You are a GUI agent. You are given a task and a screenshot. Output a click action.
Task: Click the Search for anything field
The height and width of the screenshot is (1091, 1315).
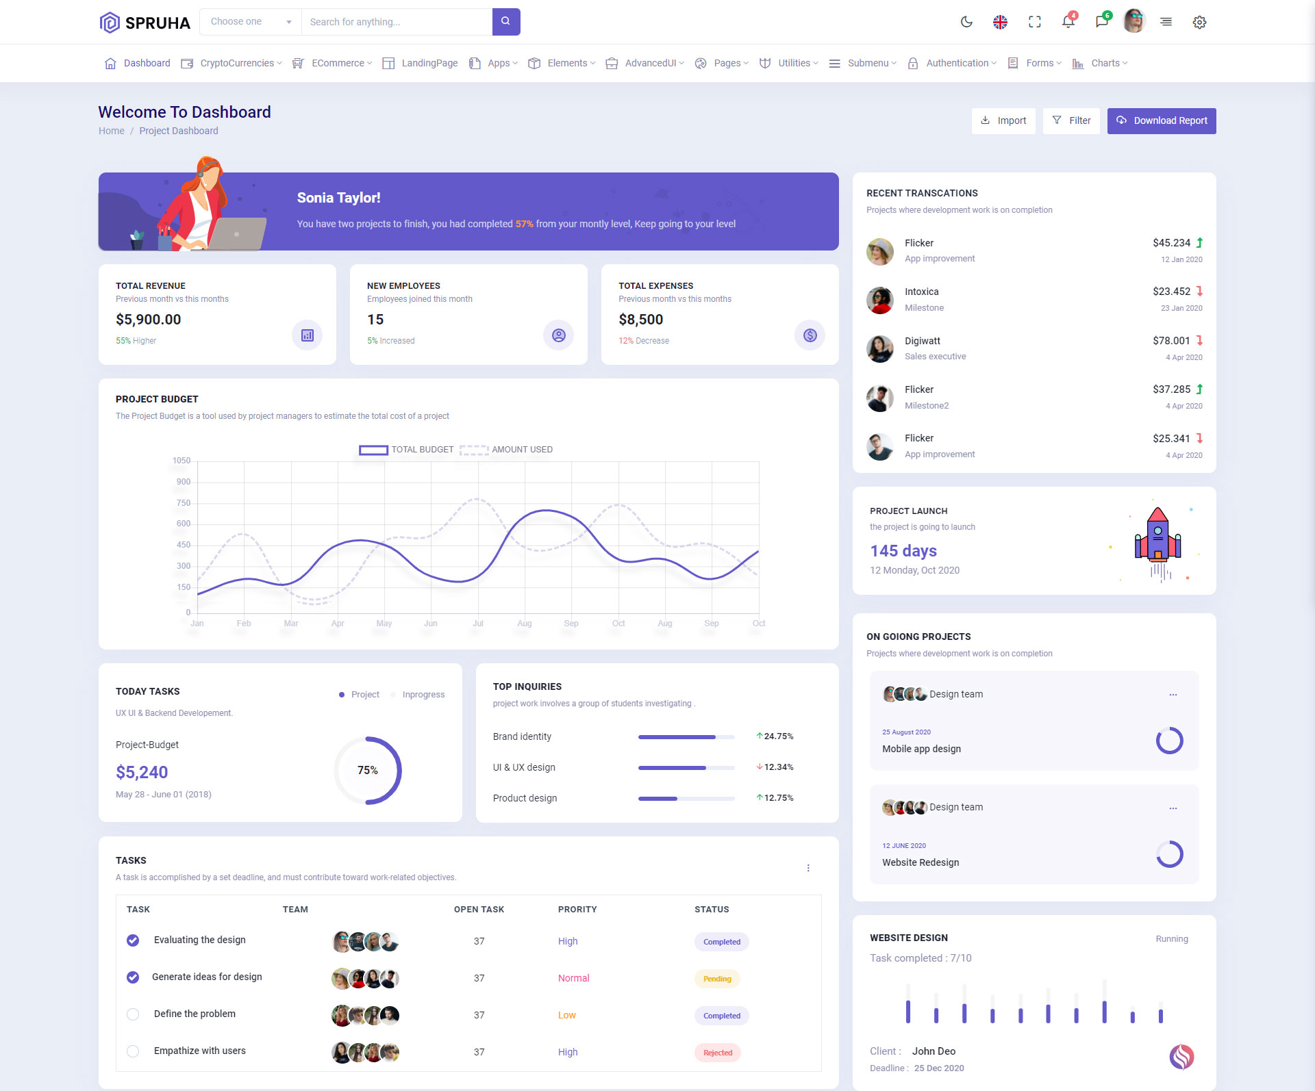click(x=396, y=22)
